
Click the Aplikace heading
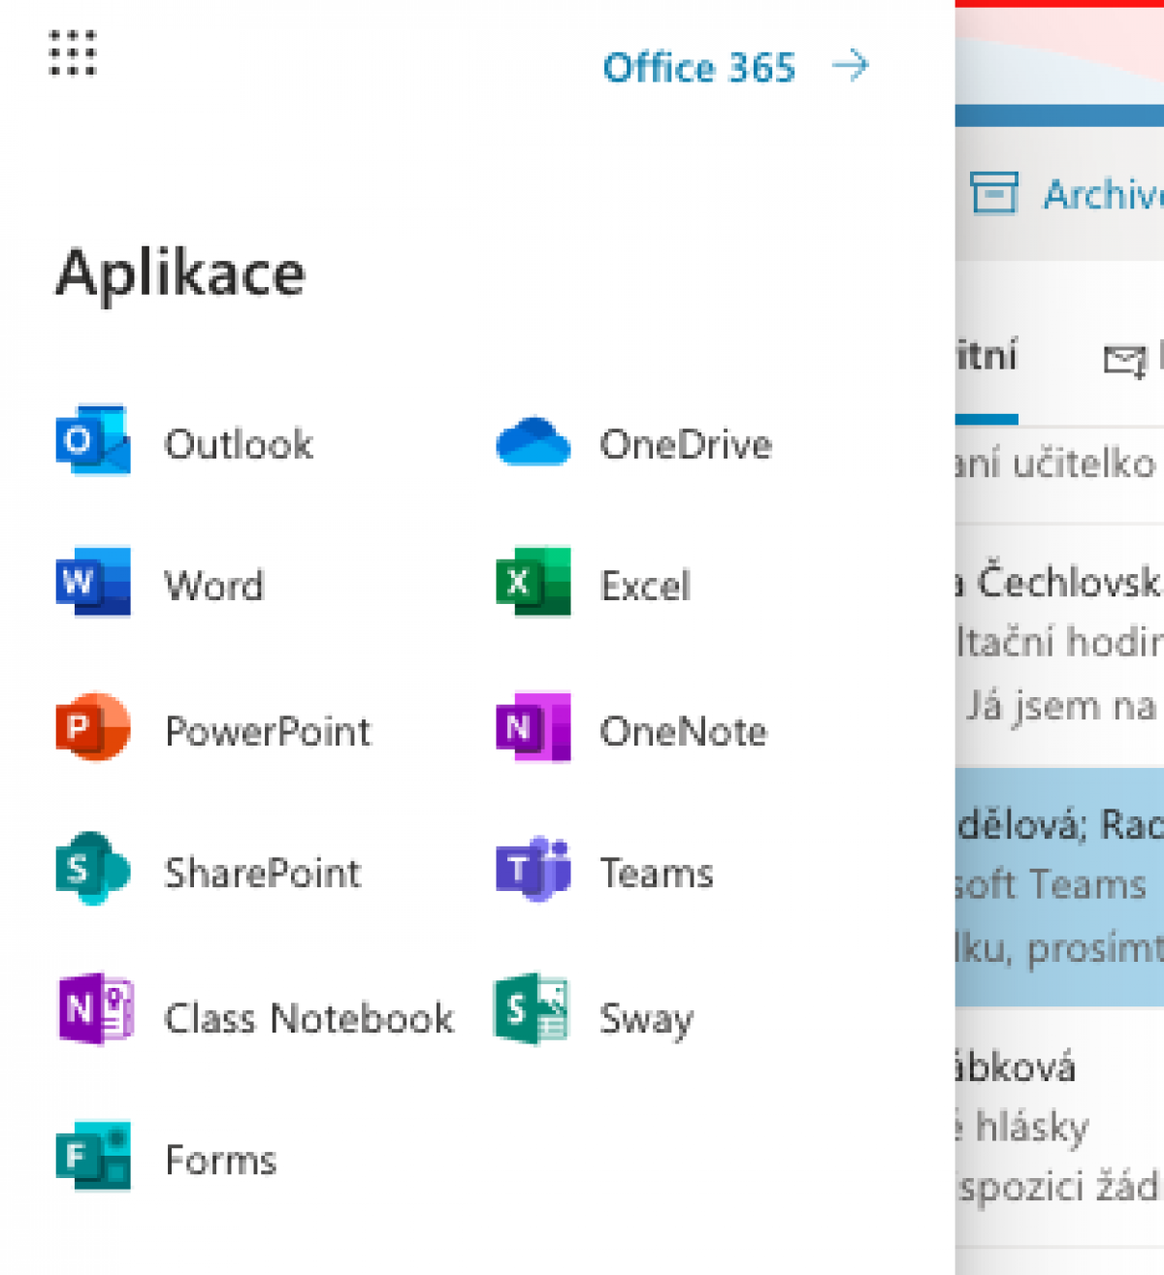point(180,274)
